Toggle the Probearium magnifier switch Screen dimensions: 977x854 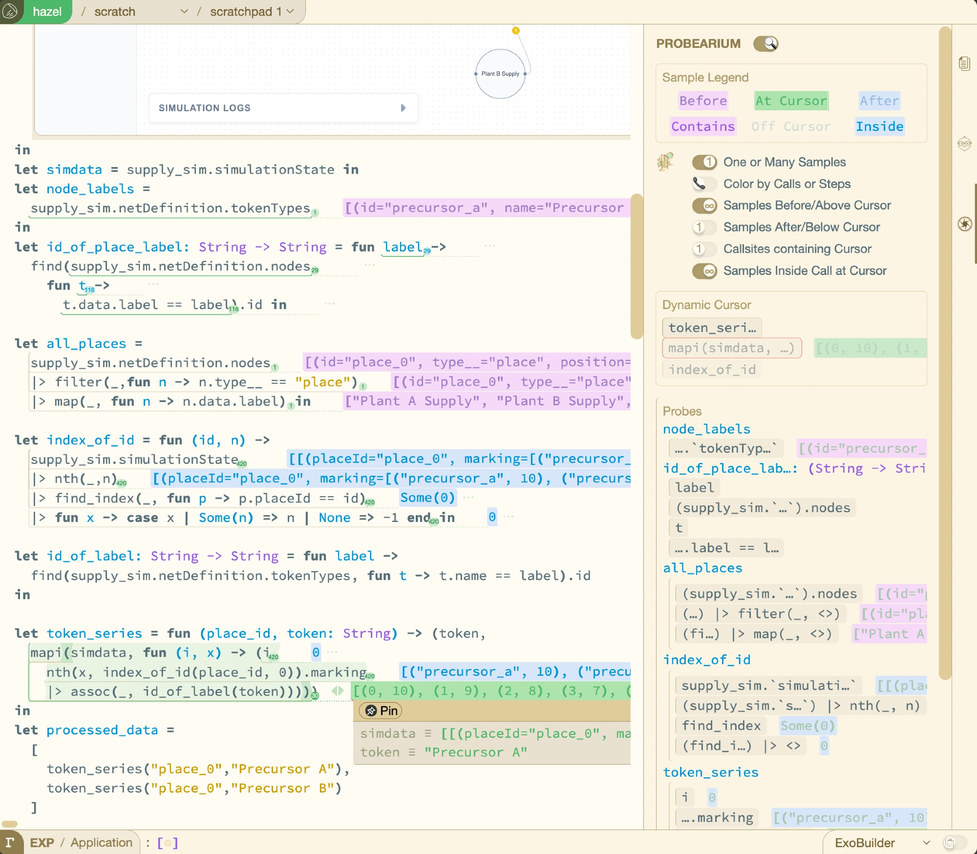click(765, 43)
